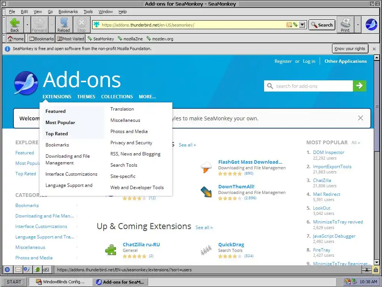Click the Log in link

pos(309,61)
